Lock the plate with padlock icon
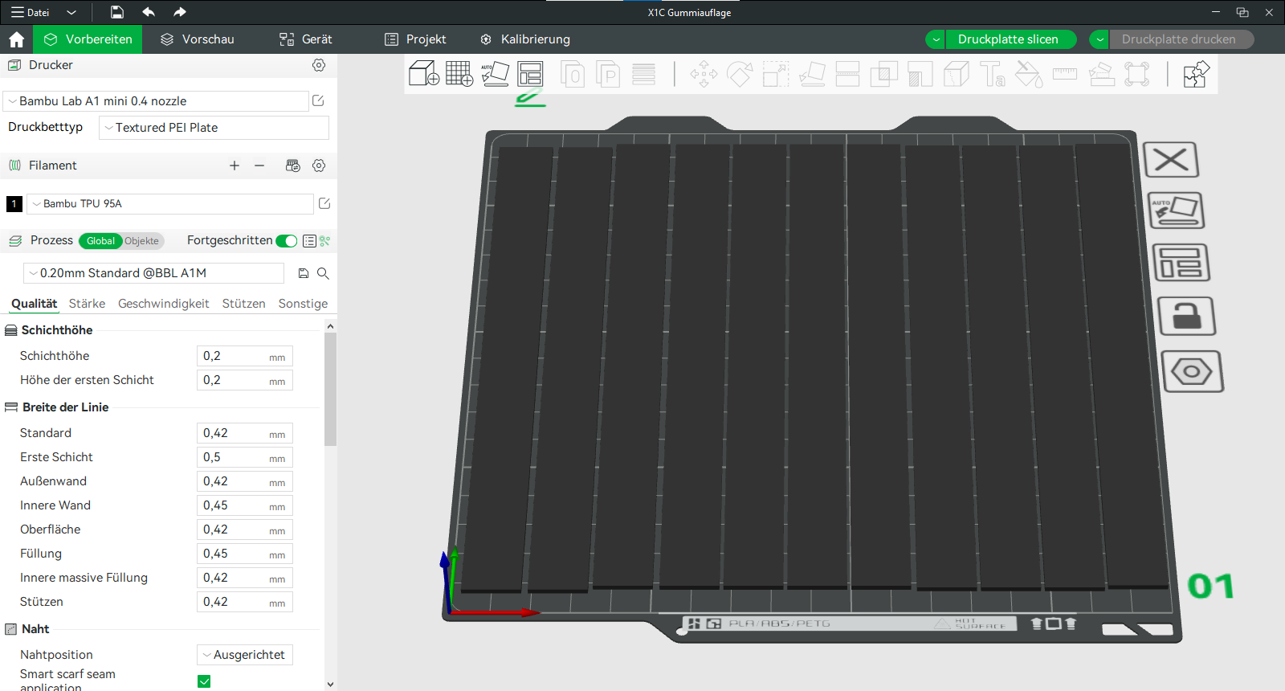Viewport: 1285px width, 691px height. (x=1186, y=317)
